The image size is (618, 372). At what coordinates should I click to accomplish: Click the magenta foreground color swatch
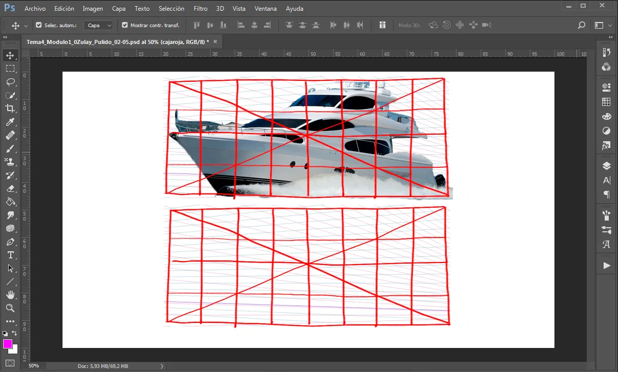8,343
